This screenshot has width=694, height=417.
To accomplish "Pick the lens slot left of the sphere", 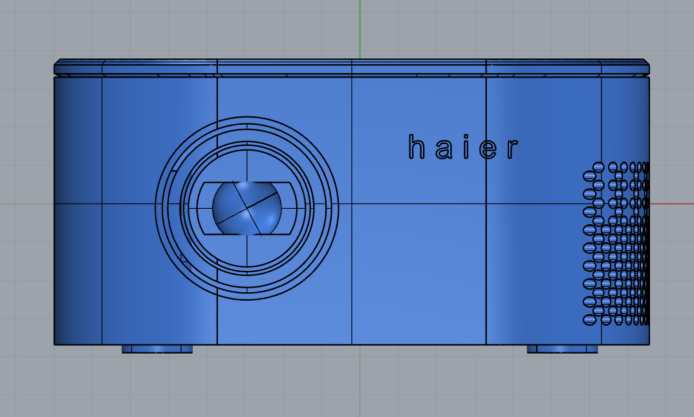I will click(206, 207).
